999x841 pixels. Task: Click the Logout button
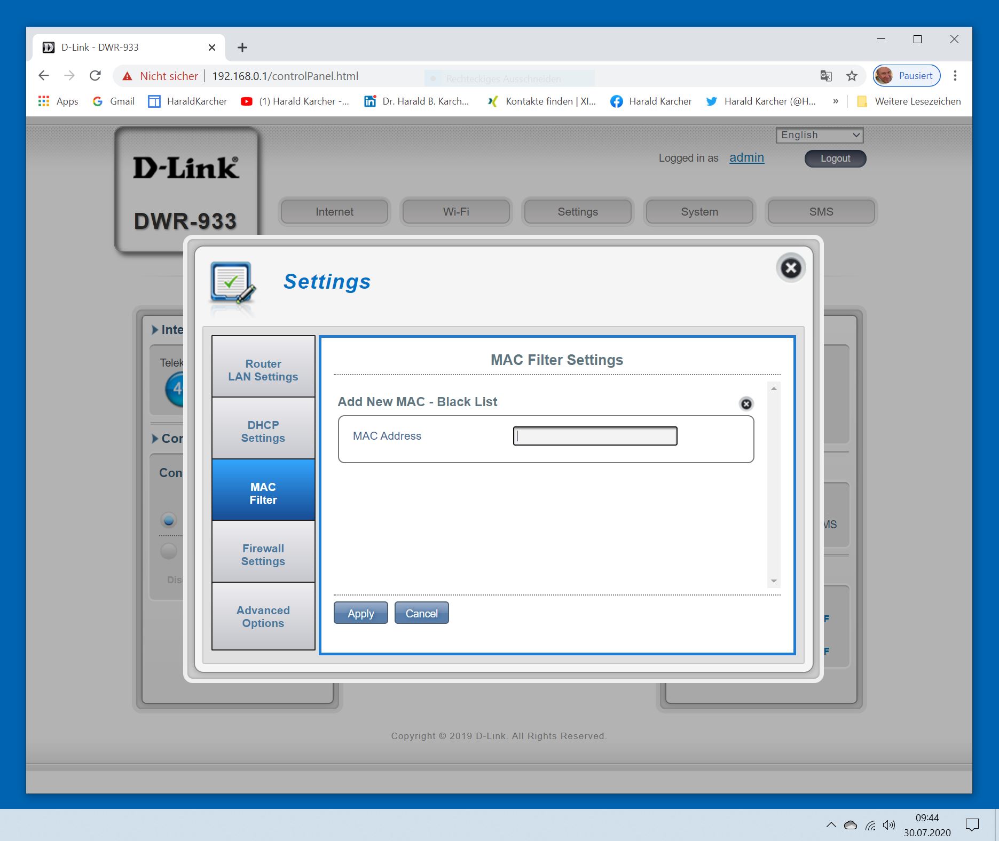coord(836,158)
